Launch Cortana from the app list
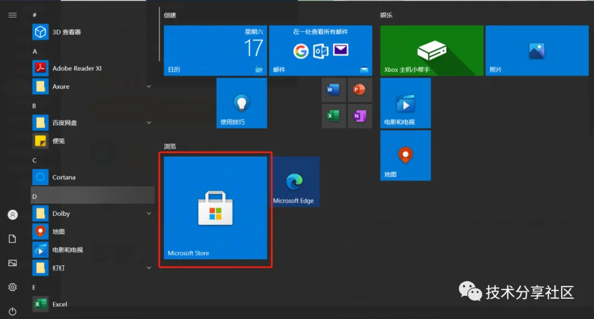The width and height of the screenshot is (594, 319). [x=93, y=177]
